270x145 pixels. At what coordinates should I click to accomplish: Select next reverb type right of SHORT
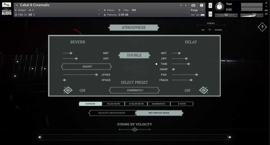coord(111,67)
